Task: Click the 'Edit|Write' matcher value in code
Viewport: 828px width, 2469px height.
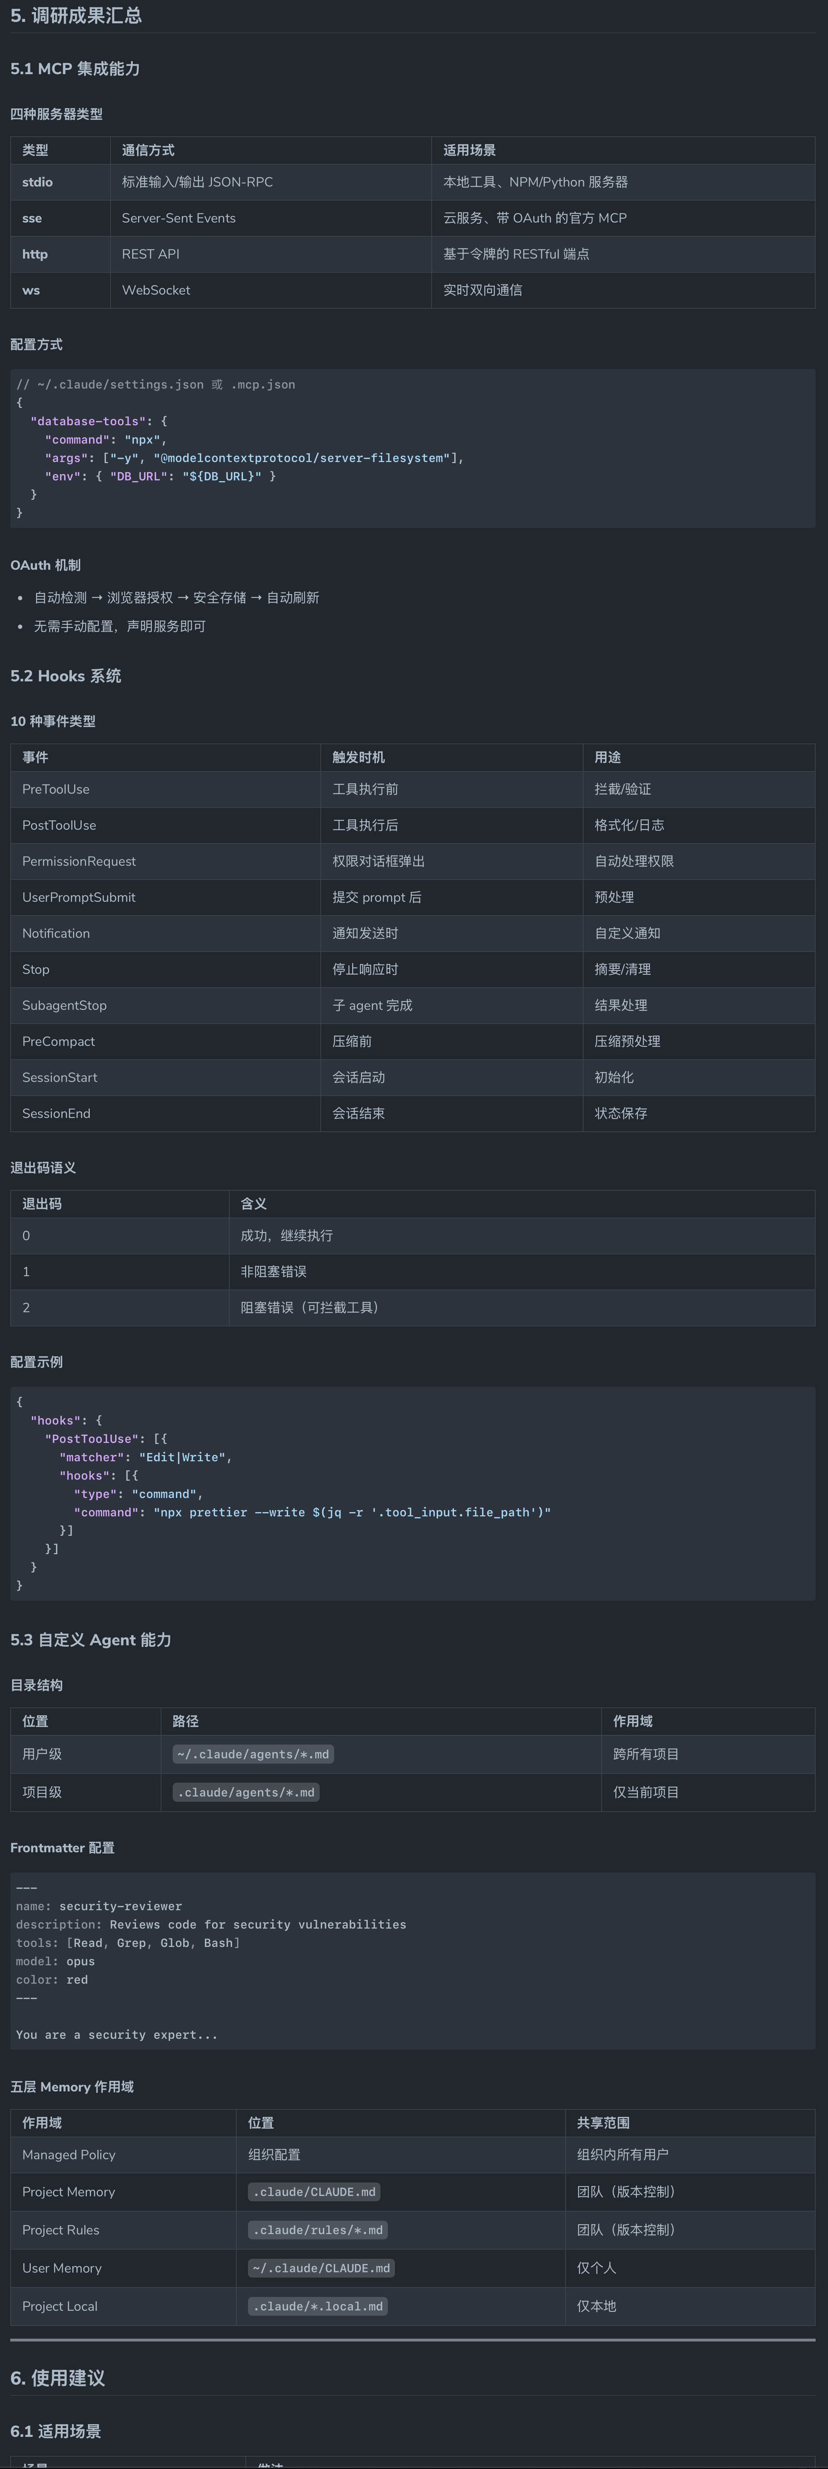Action: 182,1457
